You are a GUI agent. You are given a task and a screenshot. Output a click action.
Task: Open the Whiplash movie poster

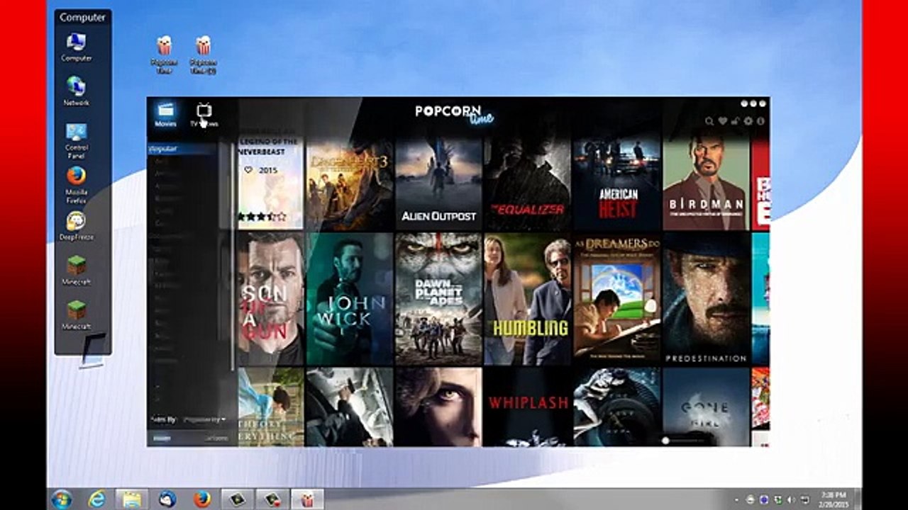[x=527, y=407]
